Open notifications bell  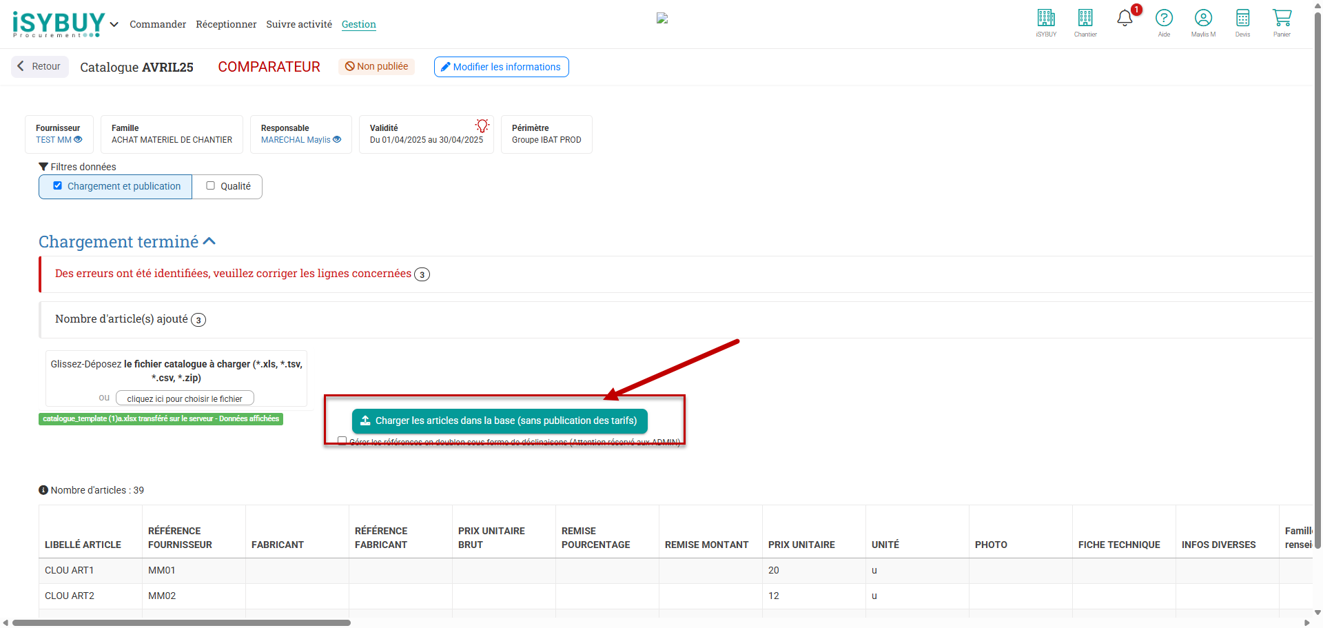click(1125, 18)
